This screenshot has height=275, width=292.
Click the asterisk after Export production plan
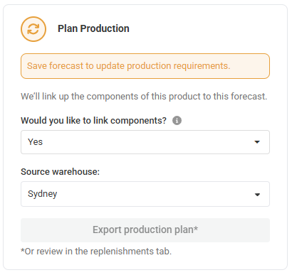[196, 228]
